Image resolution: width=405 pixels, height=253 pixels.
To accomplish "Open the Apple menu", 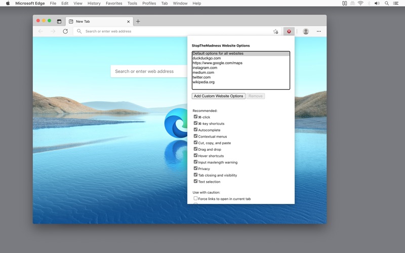I will [x=8, y=4].
